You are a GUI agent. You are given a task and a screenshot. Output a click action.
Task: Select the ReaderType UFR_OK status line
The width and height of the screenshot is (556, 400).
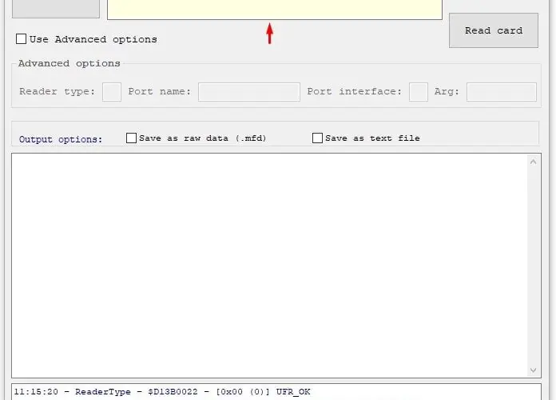coord(162,392)
